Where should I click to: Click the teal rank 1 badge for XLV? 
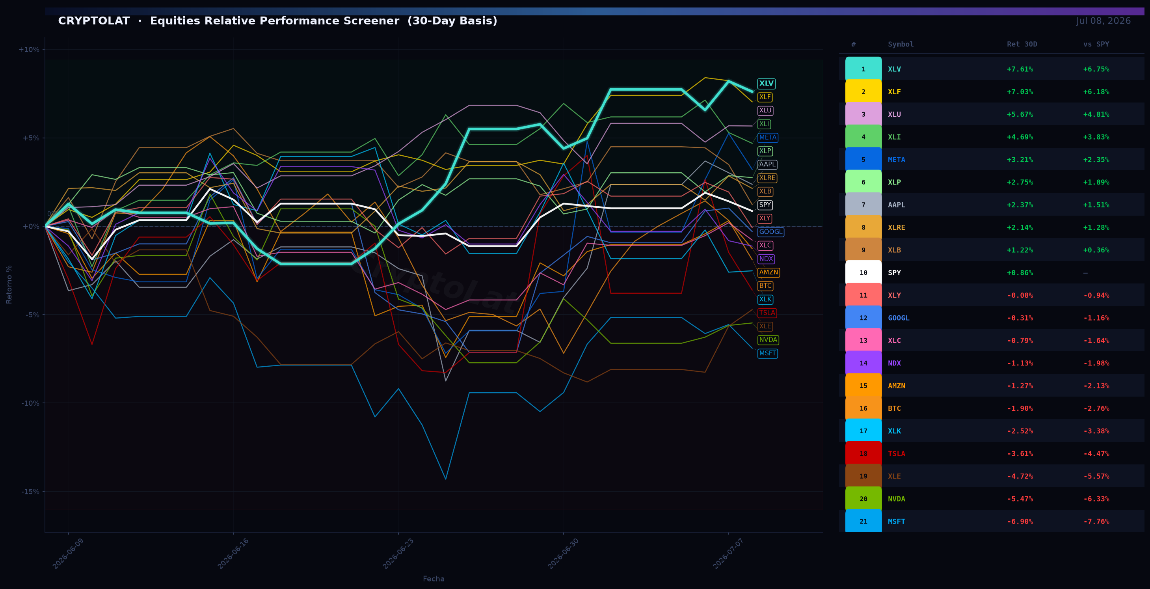[863, 69]
